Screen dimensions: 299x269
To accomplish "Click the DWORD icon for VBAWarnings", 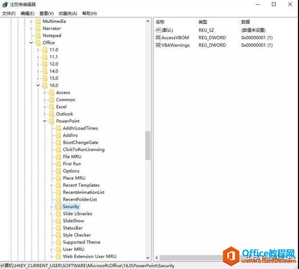I will tap(158, 45).
